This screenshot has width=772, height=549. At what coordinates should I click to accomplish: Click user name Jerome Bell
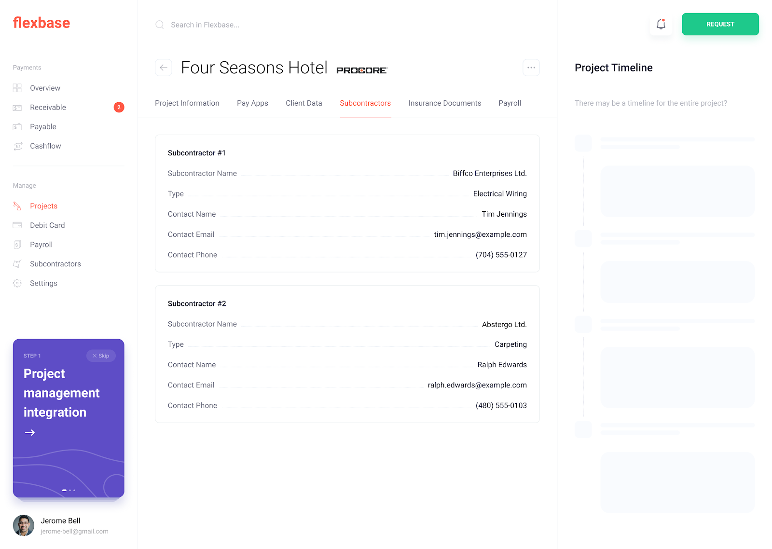(60, 521)
